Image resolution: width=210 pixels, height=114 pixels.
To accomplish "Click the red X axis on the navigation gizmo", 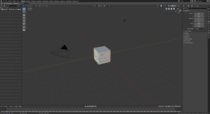I will point(179,12).
